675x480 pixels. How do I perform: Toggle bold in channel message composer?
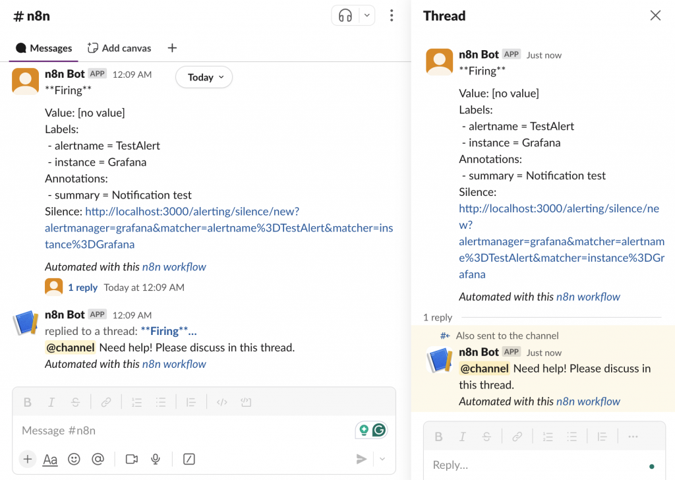pos(28,402)
